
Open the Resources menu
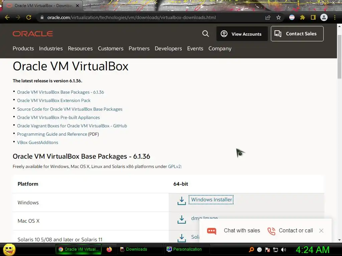80,49
